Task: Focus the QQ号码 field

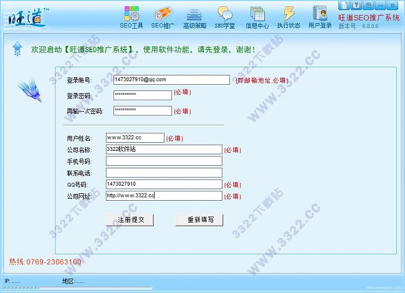Action: [164, 185]
